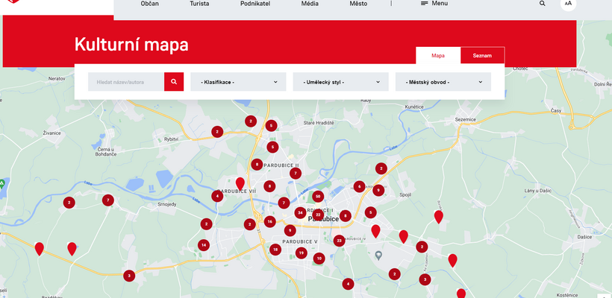Viewport: 612px width, 298px height.
Task: Select the red pin nearest Lány u Dašic
Action: click(x=439, y=217)
